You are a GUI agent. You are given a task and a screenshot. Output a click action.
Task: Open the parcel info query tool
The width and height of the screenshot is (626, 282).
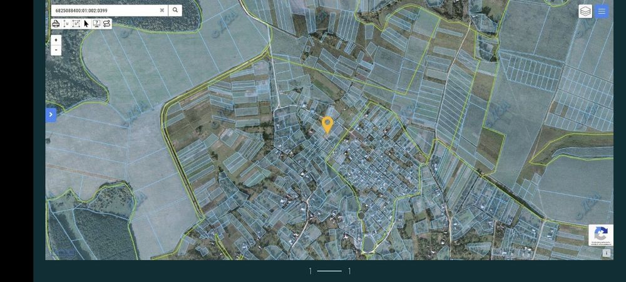click(96, 24)
